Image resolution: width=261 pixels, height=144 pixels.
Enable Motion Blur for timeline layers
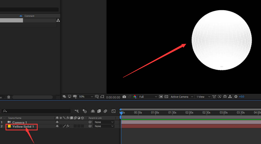coord(105,111)
